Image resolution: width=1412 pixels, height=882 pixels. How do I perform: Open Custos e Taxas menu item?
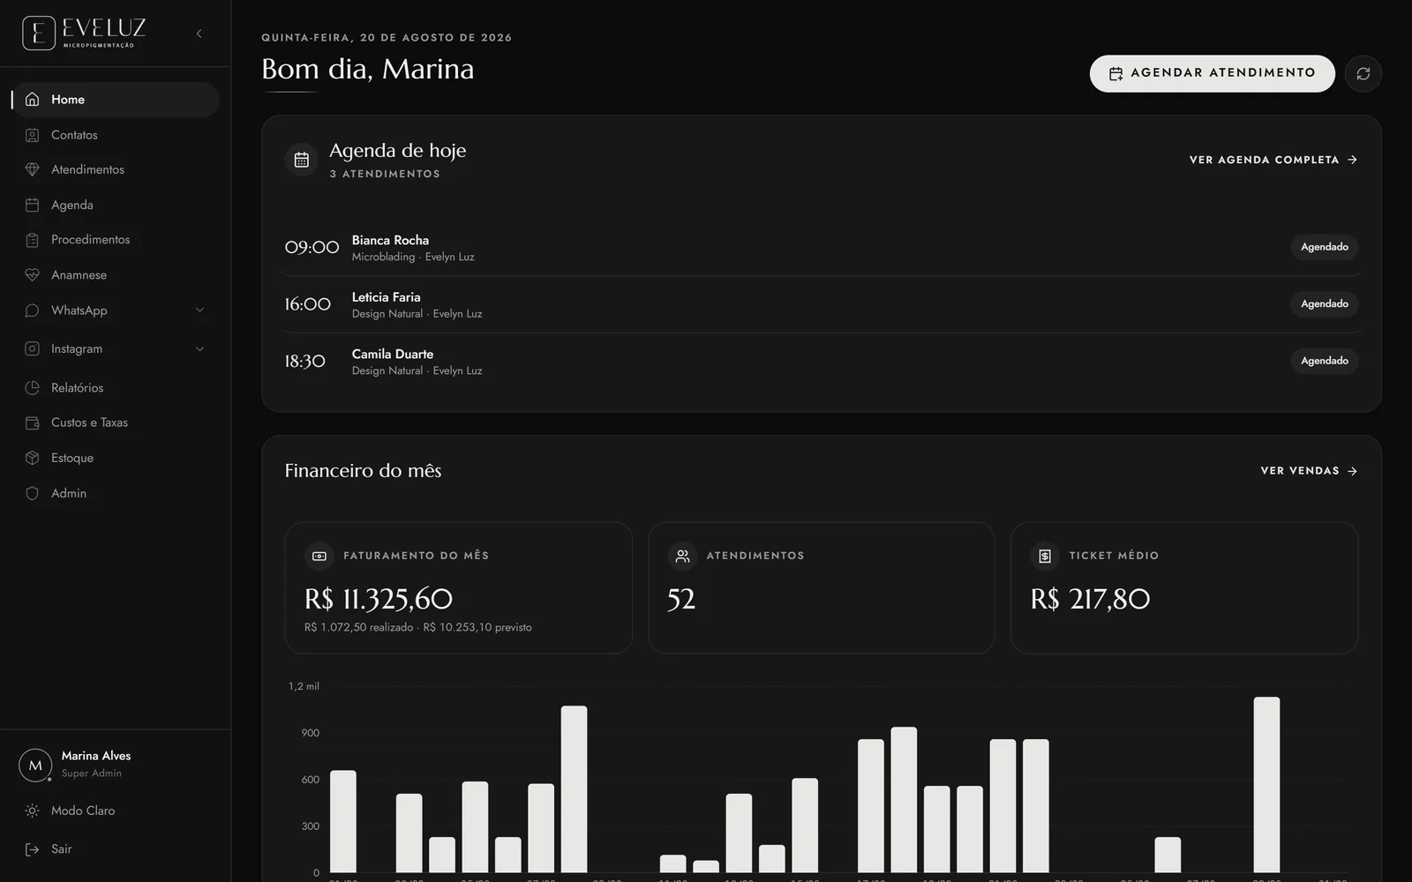pos(116,422)
